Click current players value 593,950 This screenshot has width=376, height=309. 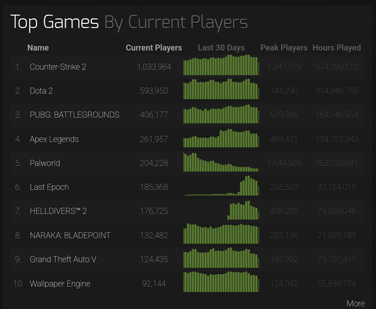pos(154,91)
